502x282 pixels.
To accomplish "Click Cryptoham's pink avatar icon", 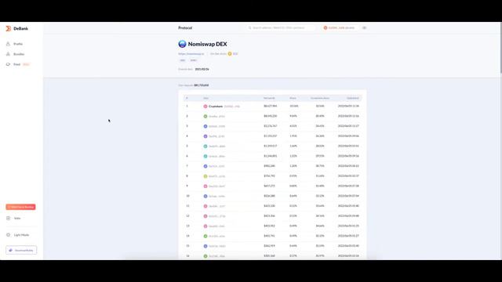I will 206,107.
